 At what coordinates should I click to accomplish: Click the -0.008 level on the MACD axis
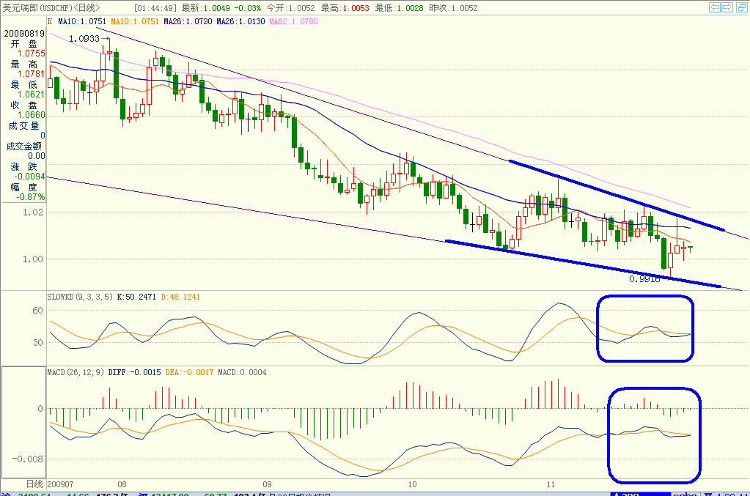click(28, 459)
